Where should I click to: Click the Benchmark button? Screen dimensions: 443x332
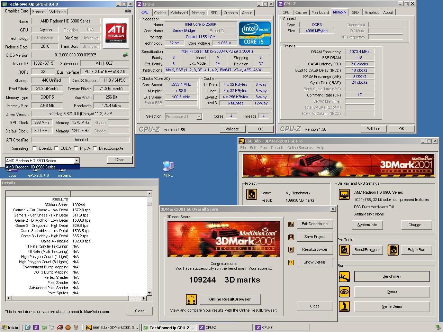[x=392, y=277]
